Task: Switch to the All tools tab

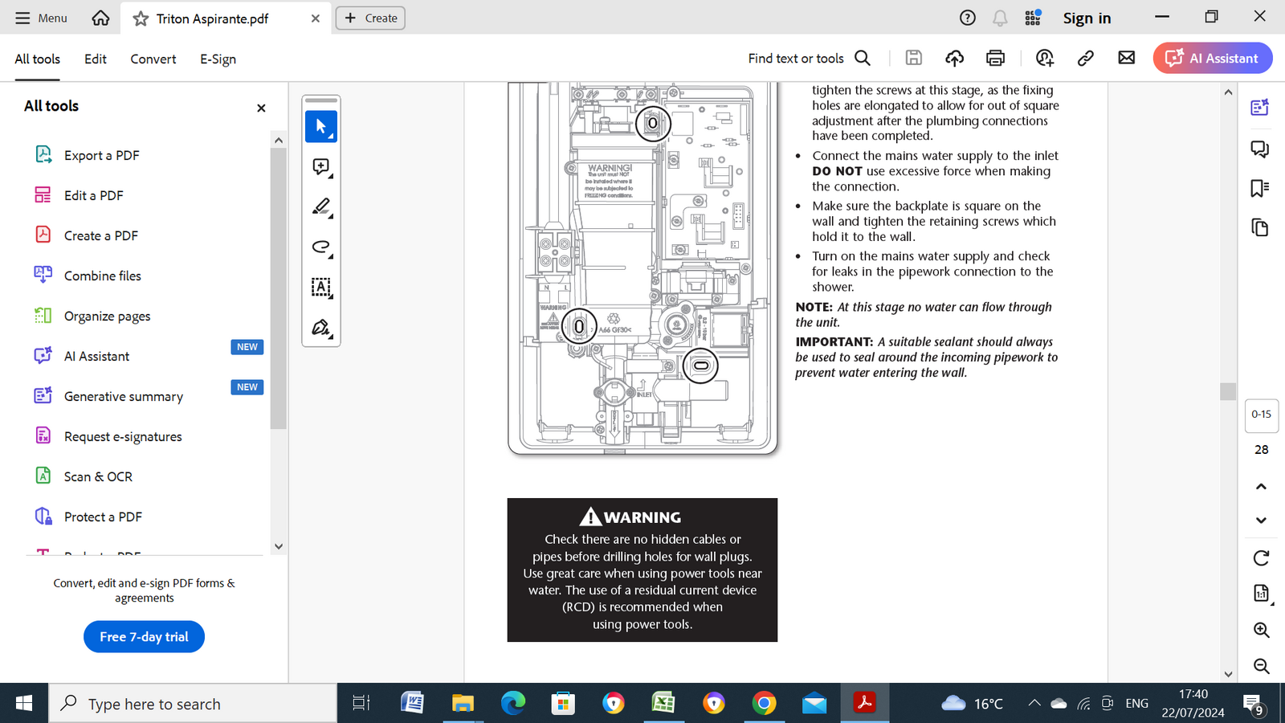Action: click(x=37, y=59)
